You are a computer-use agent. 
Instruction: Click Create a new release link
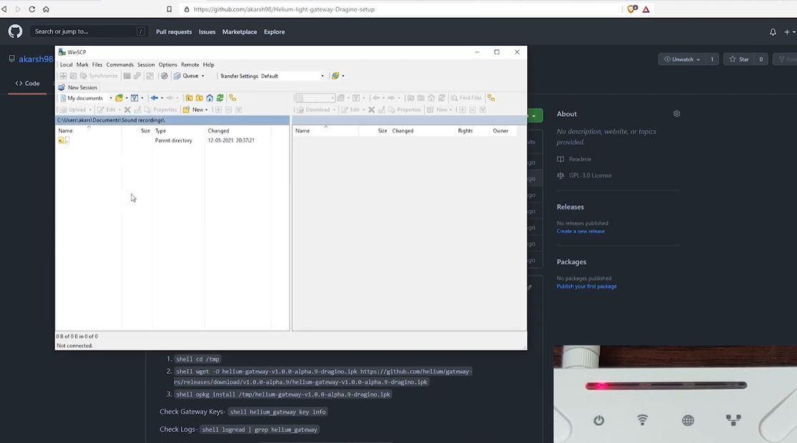(x=580, y=231)
